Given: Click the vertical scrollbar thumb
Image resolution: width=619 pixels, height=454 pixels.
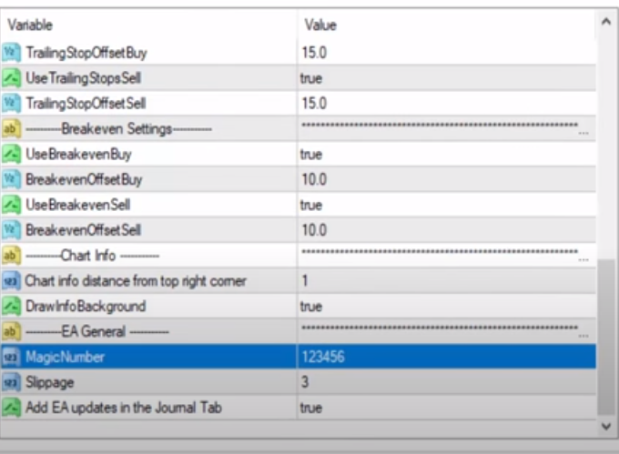Looking at the screenshot, I should pos(607,337).
